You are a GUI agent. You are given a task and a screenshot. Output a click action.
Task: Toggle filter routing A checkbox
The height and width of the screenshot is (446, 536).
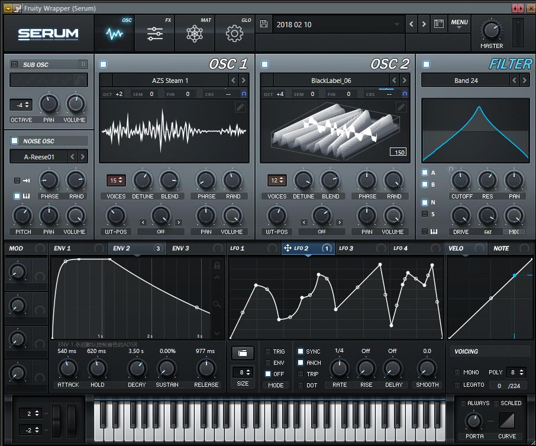pyautogui.click(x=425, y=172)
